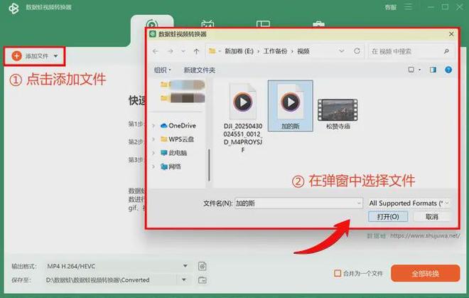The image size is (469, 298).
Task: Open the dropdown arrow beside 添加文件
Action: click(55, 56)
